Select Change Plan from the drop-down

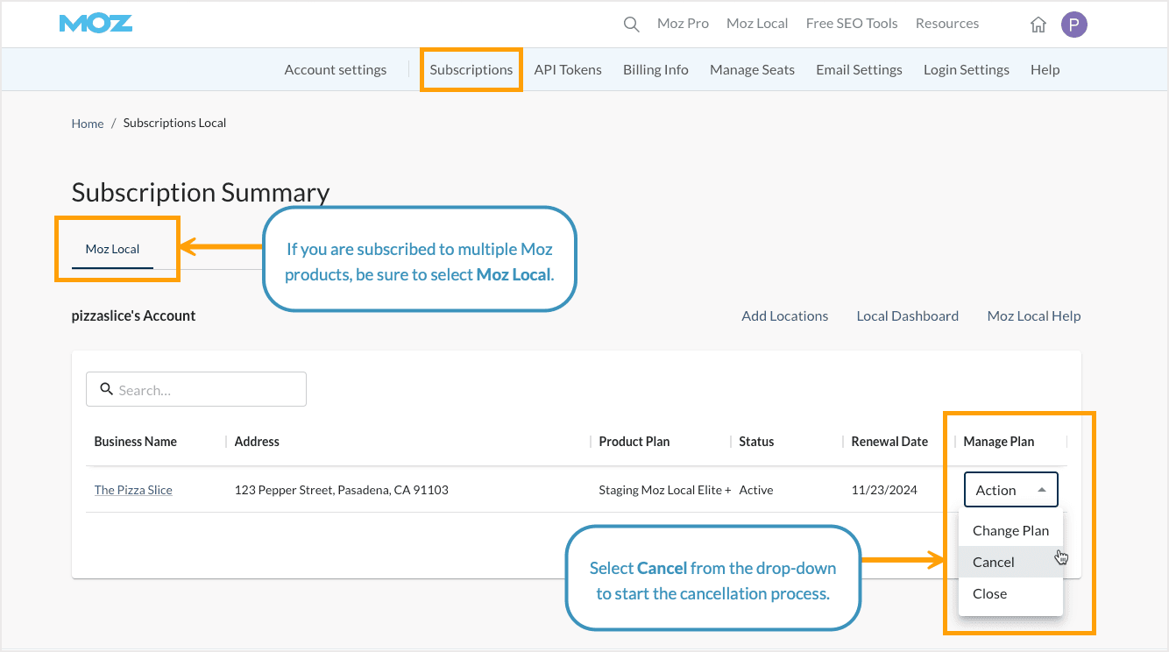point(1010,530)
